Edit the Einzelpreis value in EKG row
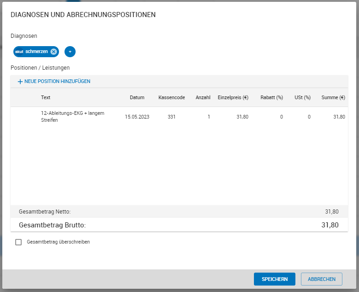The width and height of the screenshot is (359, 292). 242,117
